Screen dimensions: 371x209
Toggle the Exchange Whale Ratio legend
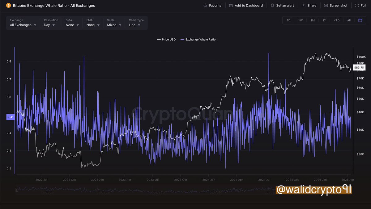pyautogui.click(x=198, y=39)
